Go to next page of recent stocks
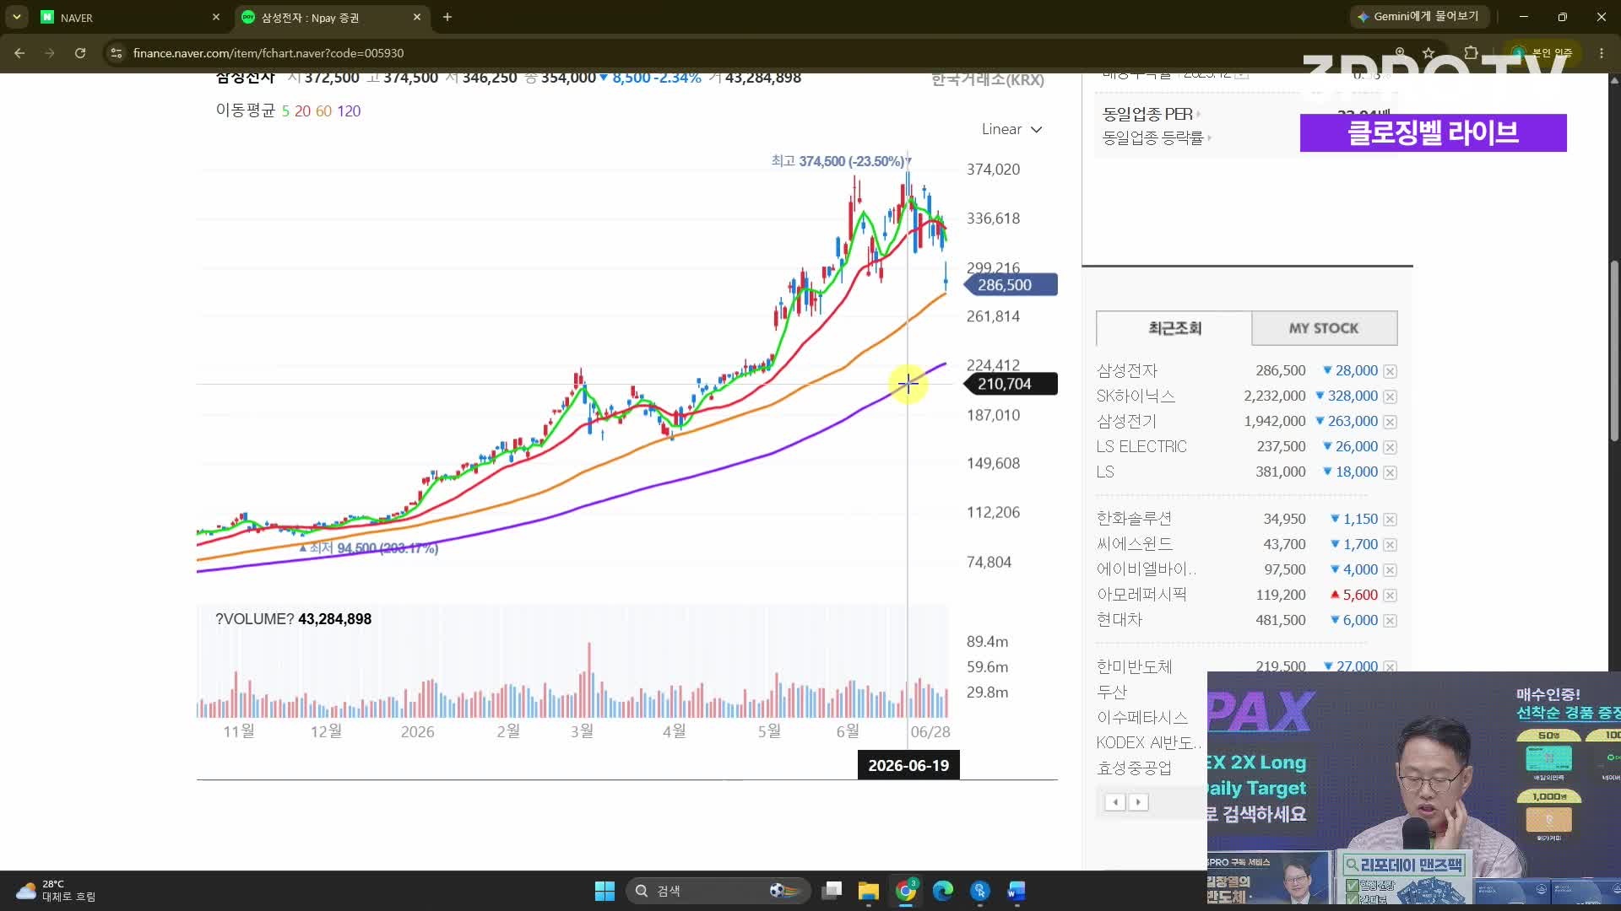This screenshot has width=1621, height=911. 1138,802
